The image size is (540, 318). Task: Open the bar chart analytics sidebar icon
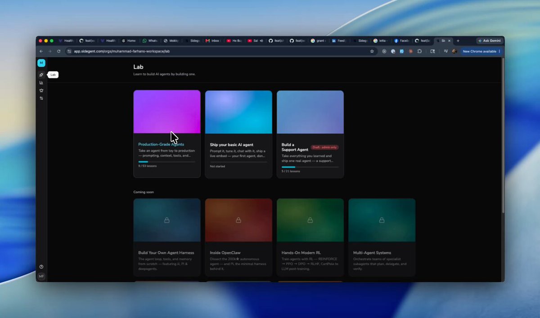pos(41,82)
